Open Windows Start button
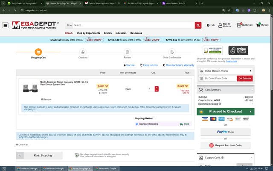This screenshot has height=171, width=273. 4,168
